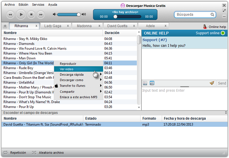Expand the Transfer to iTunes submenu
The width and height of the screenshot is (229, 158).
click(79, 86)
